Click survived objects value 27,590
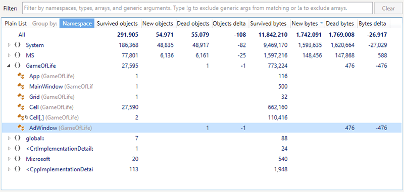404x192 pixels. coord(130,107)
